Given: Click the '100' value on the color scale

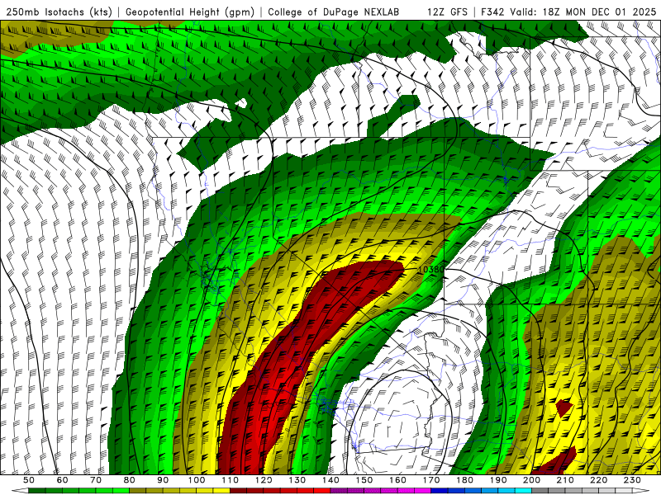Looking at the screenshot, I should [197, 480].
